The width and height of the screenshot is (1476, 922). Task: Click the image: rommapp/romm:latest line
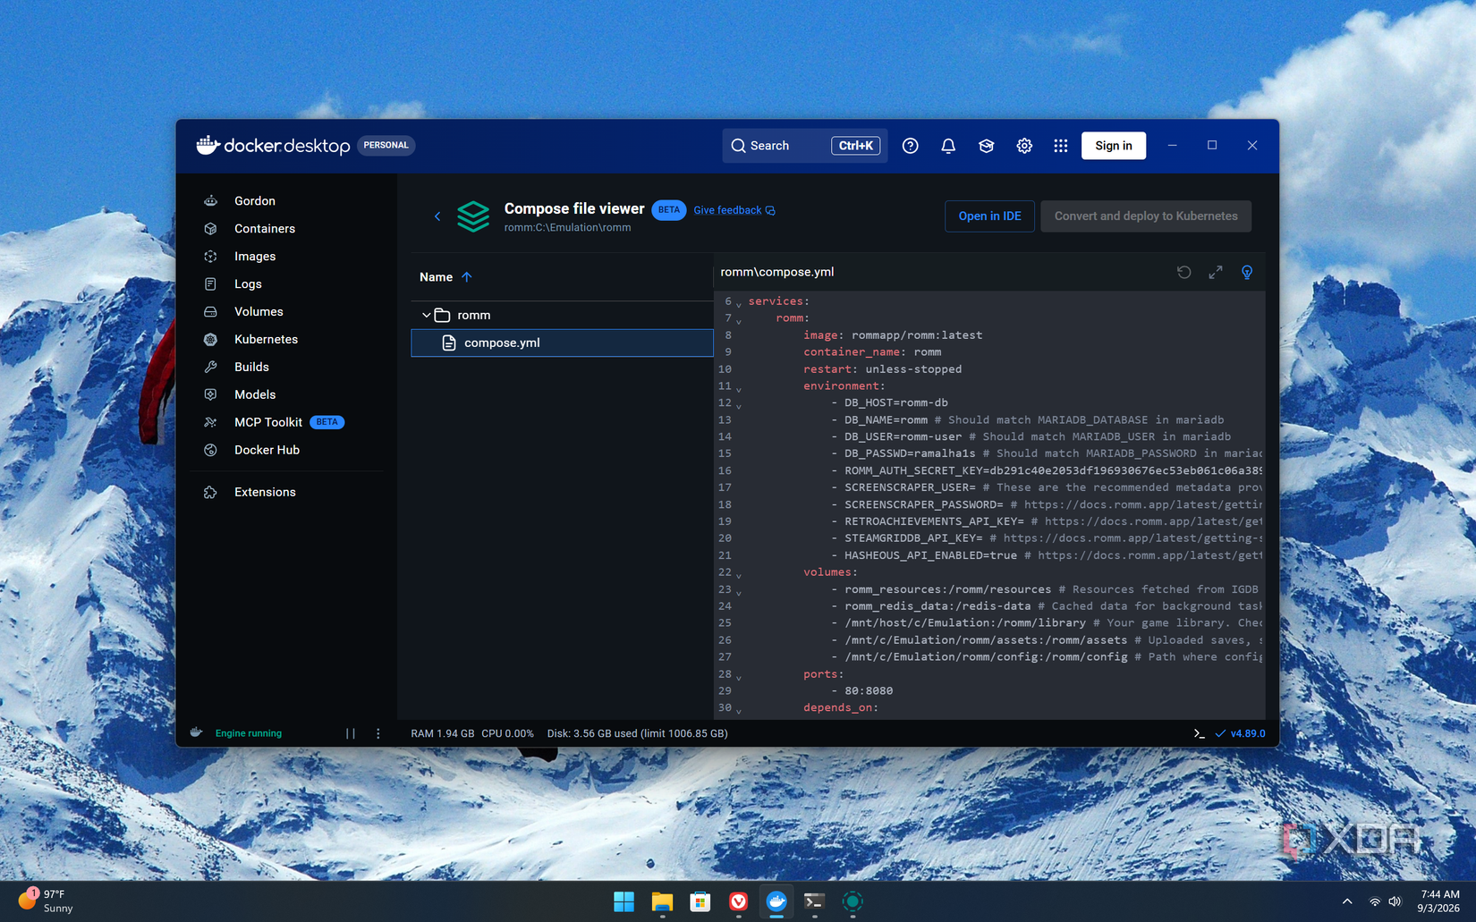[892, 335]
